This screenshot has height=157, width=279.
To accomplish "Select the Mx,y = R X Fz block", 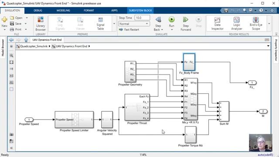I will pos(191,99).
